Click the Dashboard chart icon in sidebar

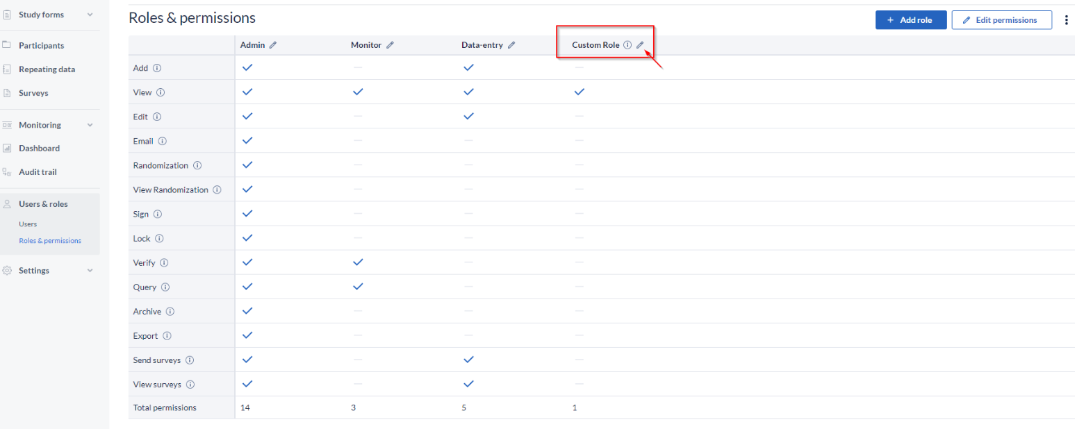(x=7, y=148)
